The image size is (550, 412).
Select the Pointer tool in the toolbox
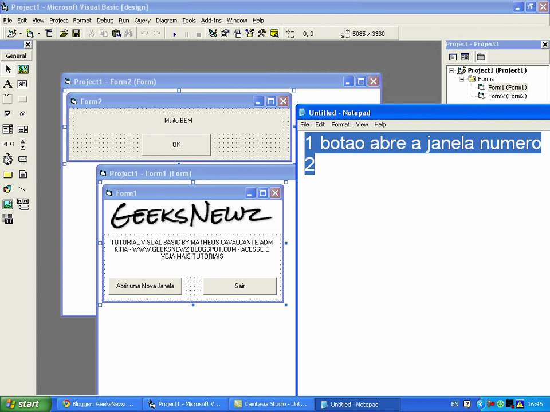[7, 69]
